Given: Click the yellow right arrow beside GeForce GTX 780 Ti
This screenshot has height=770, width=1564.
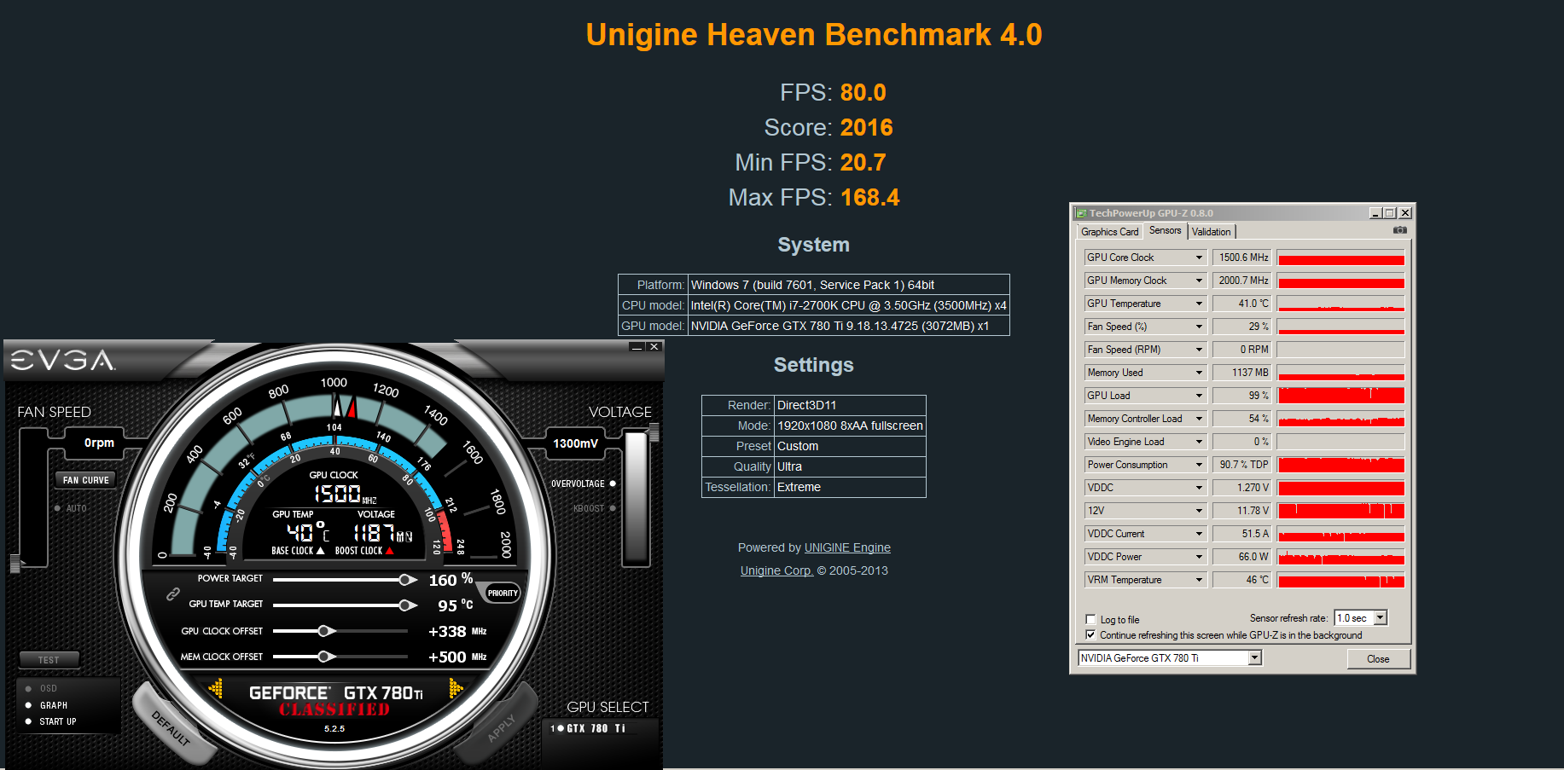Looking at the screenshot, I should [x=456, y=687].
